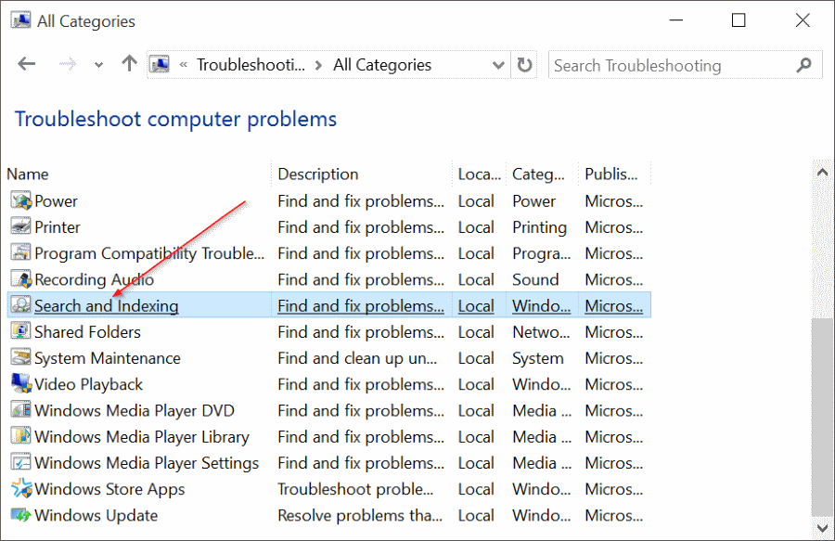This screenshot has height=541, width=835.
Task: Click the Video Playback icon
Action: click(21, 383)
